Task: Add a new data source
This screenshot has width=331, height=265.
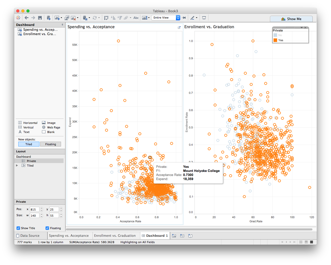Action: tap(49, 18)
